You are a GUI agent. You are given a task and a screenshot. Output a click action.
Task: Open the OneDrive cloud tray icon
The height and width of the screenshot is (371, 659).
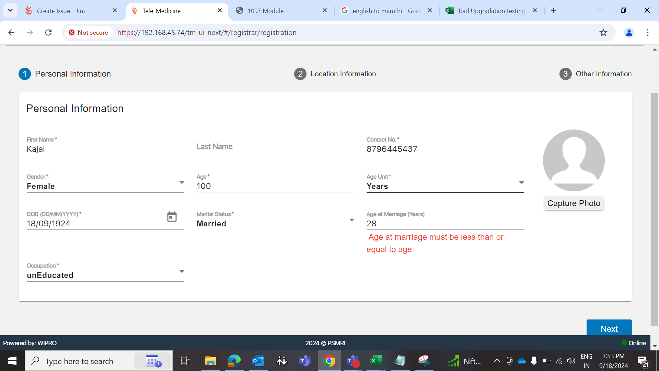522,361
